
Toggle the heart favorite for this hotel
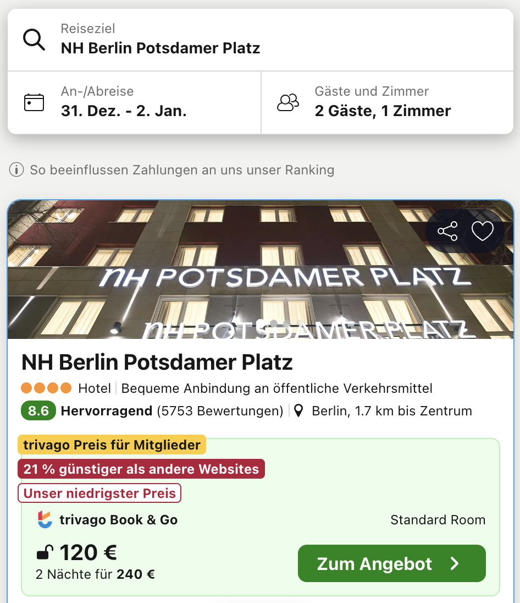(483, 231)
